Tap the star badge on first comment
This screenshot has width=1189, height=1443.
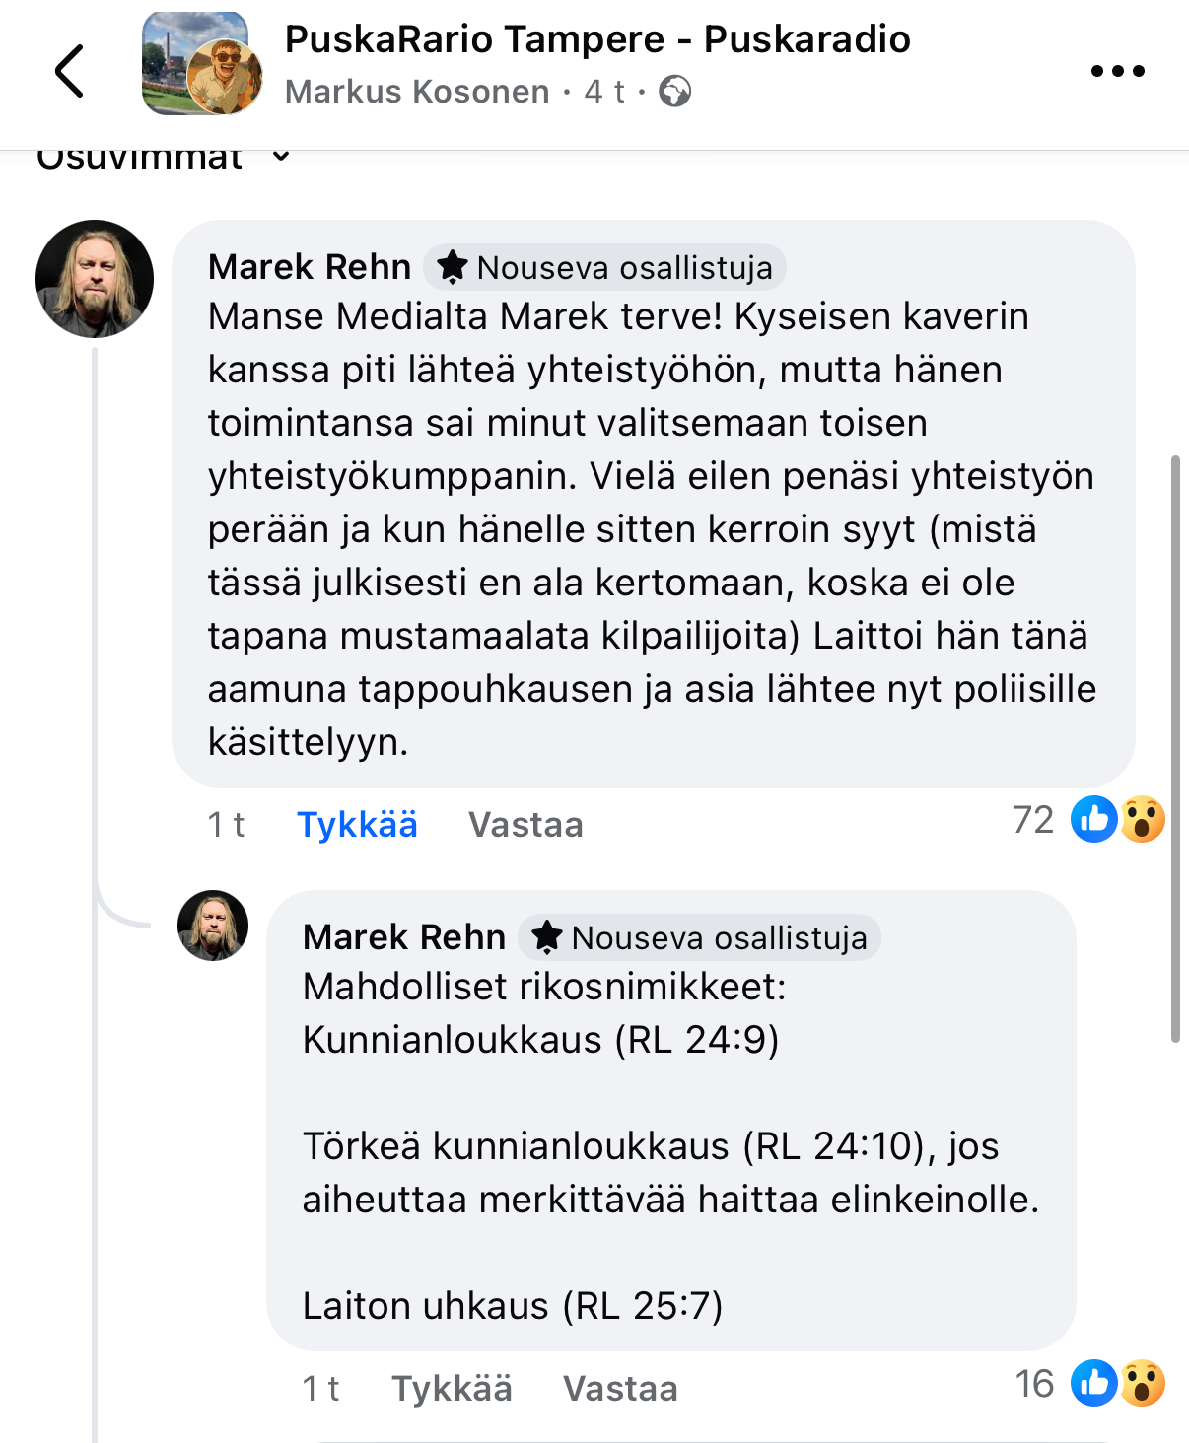pyautogui.click(x=453, y=266)
